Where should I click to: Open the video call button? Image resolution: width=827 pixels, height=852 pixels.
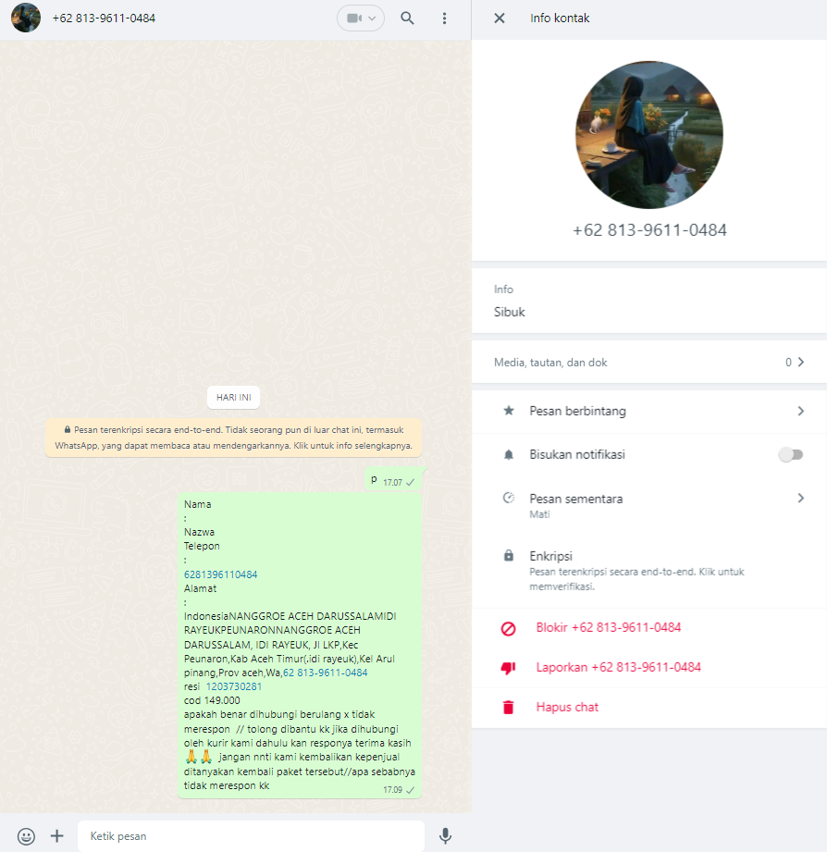click(x=354, y=18)
